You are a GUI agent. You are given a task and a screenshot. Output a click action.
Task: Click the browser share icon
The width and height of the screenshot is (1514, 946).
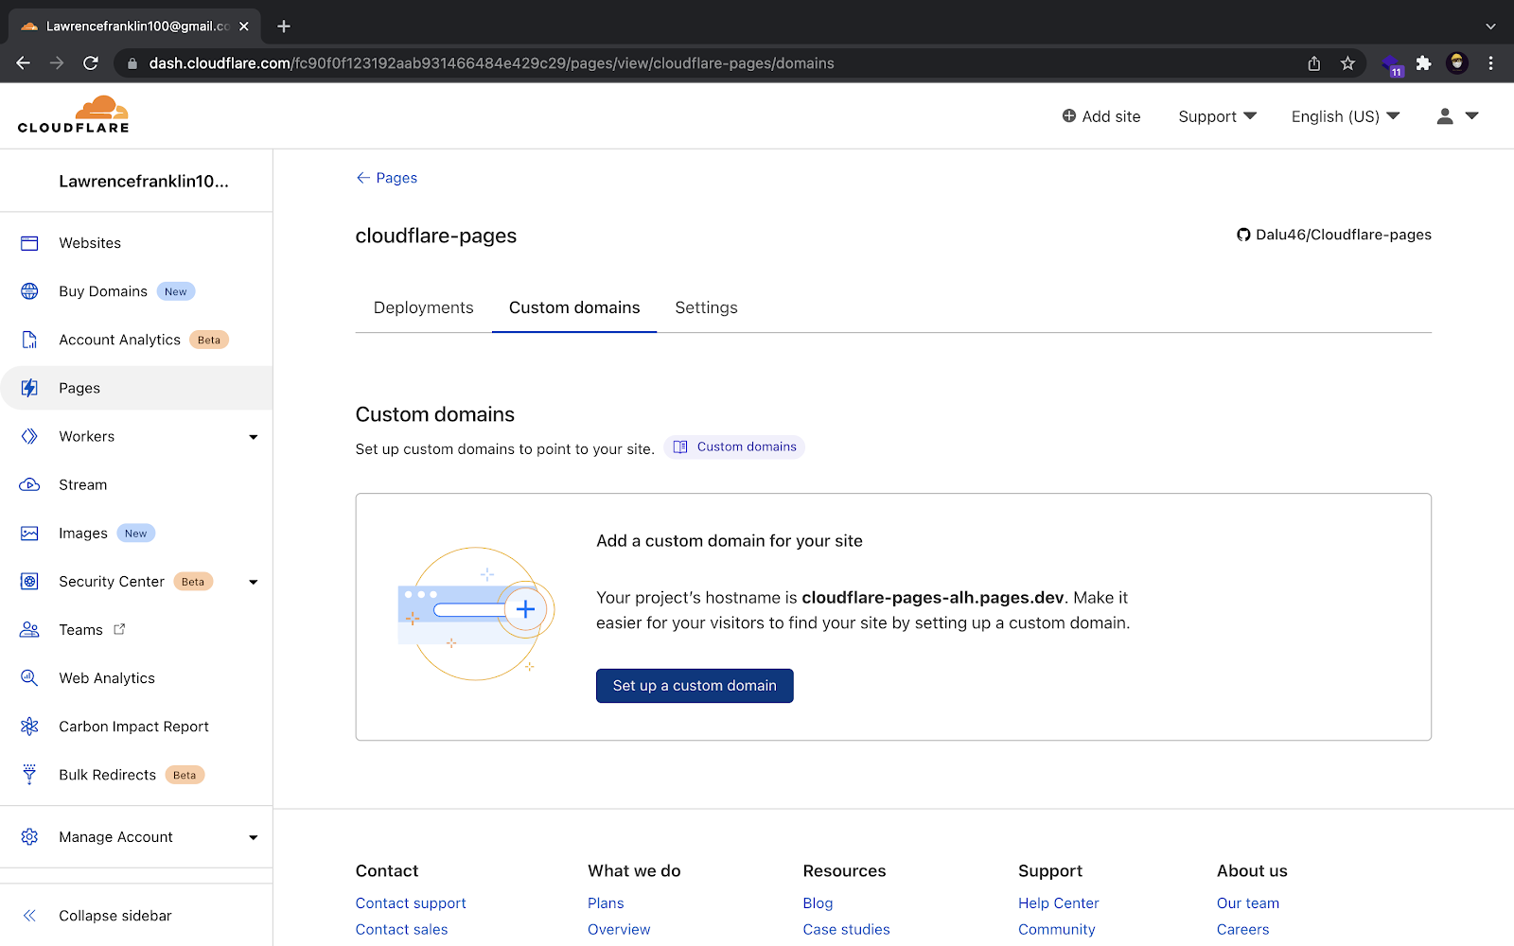click(1314, 63)
